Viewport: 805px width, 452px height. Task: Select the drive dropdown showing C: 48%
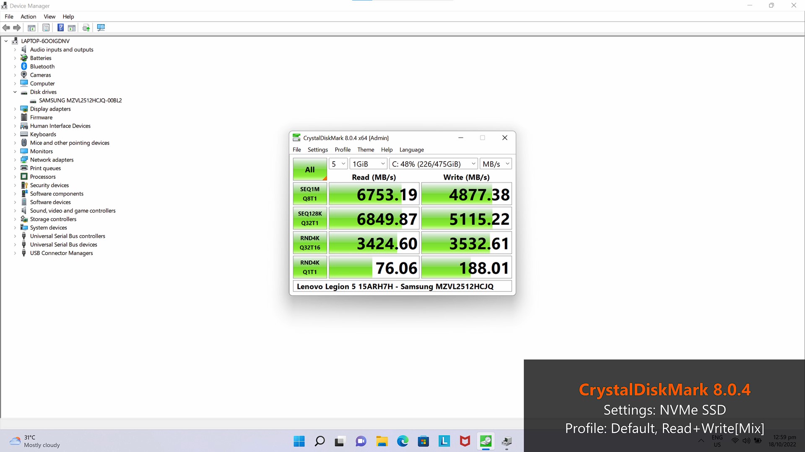(432, 164)
